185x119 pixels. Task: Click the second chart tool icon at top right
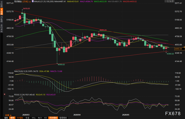[168, 1]
